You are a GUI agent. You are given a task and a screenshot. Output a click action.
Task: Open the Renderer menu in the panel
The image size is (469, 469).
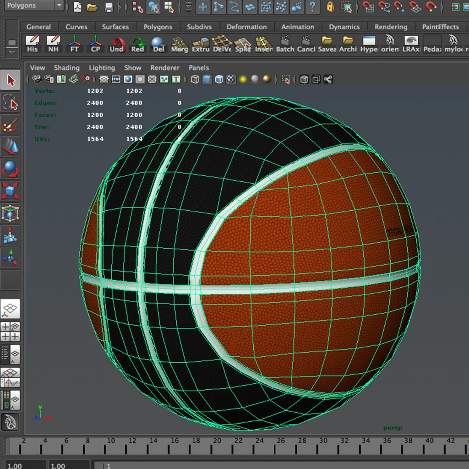(x=165, y=68)
